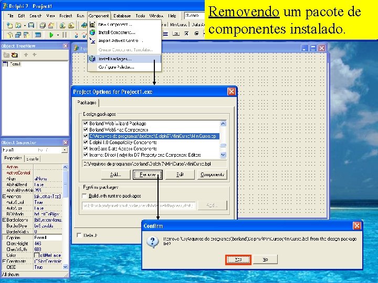The height and width of the screenshot is (283, 378).
Task: Uncheck Borland WebSnap Components package
Action: 86,130
